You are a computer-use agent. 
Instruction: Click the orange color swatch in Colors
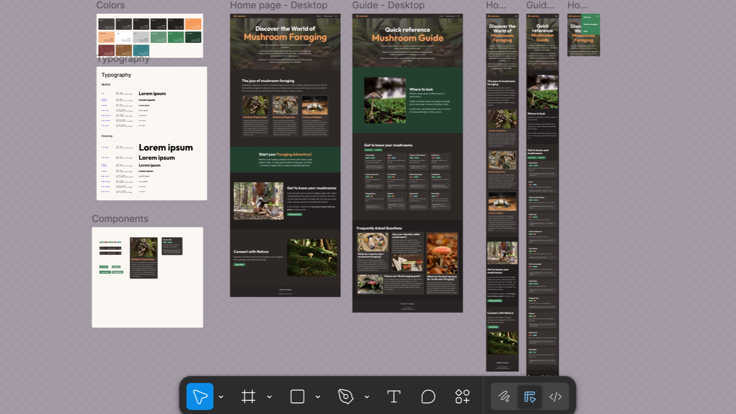coord(193,24)
